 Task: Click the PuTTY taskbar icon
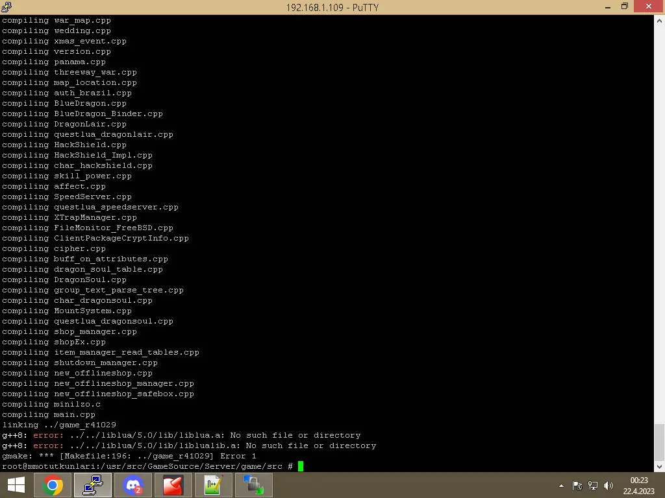93,485
